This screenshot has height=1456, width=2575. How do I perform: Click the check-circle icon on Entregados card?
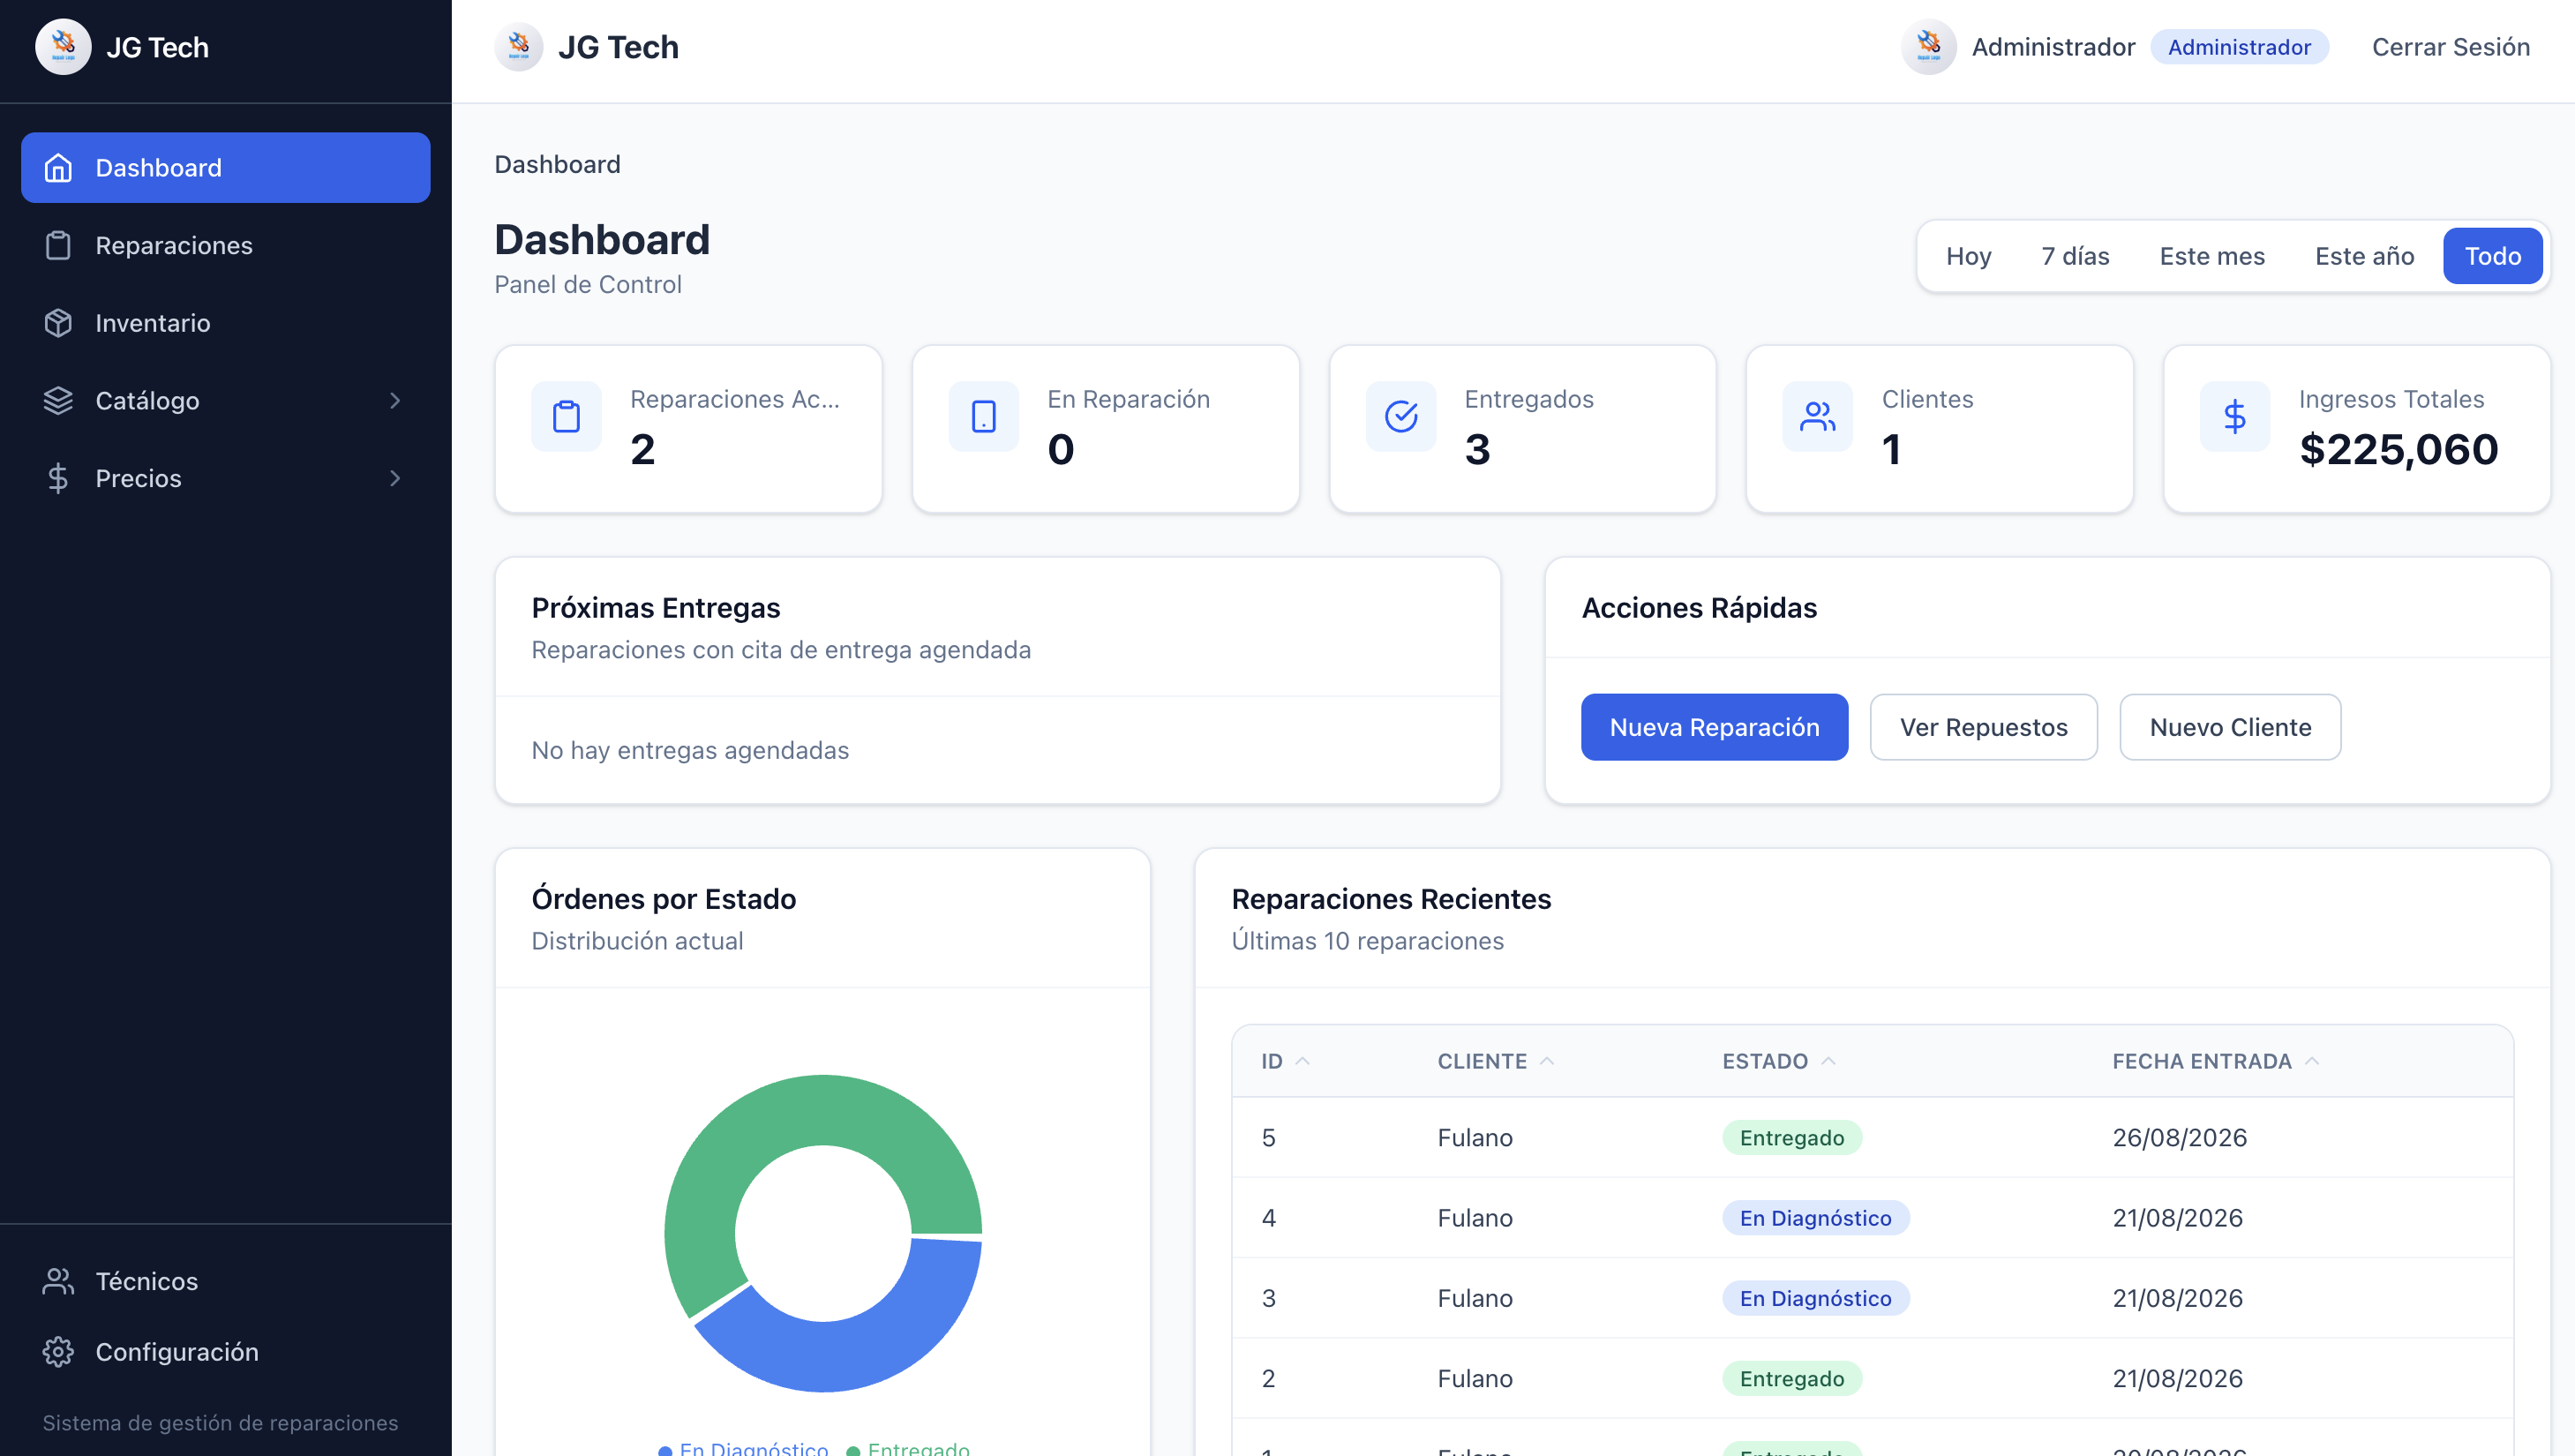tap(1401, 416)
